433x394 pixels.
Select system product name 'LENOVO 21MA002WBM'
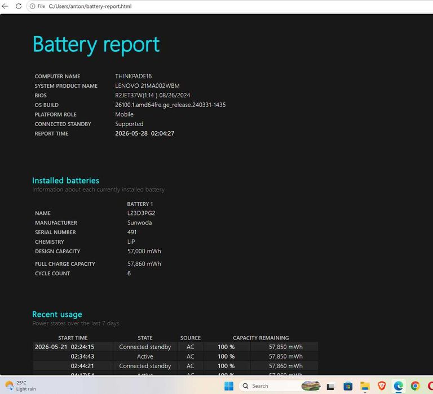[x=147, y=86]
